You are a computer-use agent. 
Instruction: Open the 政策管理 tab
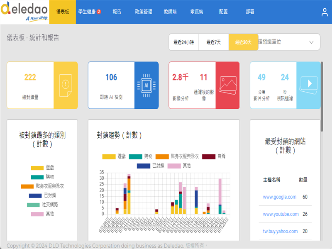coord(144,12)
